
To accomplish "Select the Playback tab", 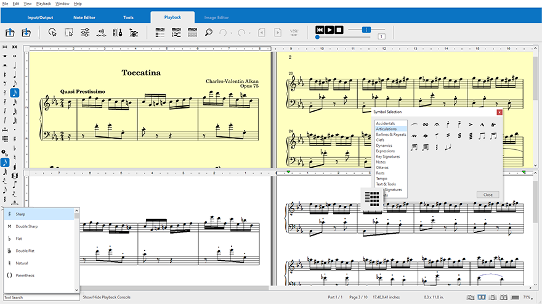I will tap(172, 17).
